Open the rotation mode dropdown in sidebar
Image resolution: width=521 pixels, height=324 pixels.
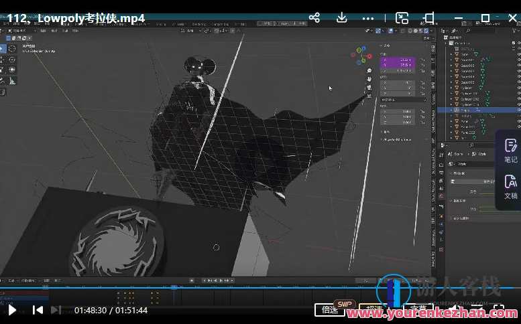[404, 100]
